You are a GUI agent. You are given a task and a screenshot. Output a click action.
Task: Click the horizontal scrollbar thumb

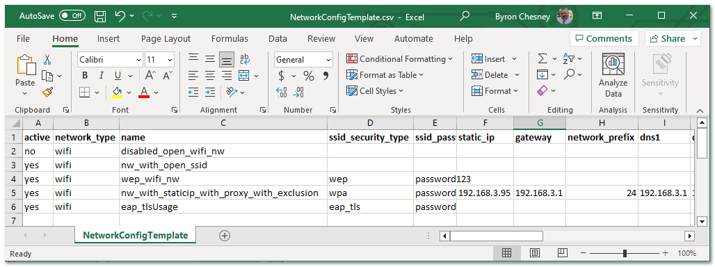(x=496, y=236)
